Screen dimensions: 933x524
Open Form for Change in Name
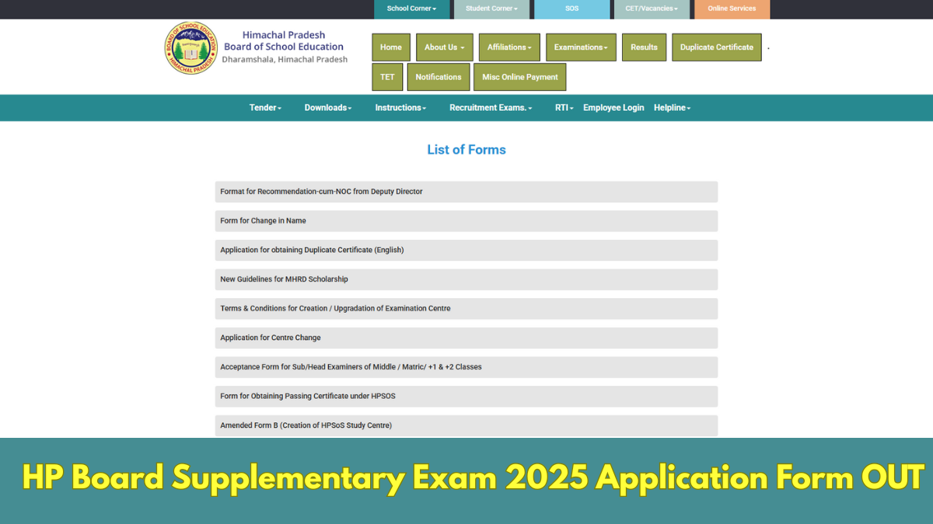pyautogui.click(x=466, y=221)
